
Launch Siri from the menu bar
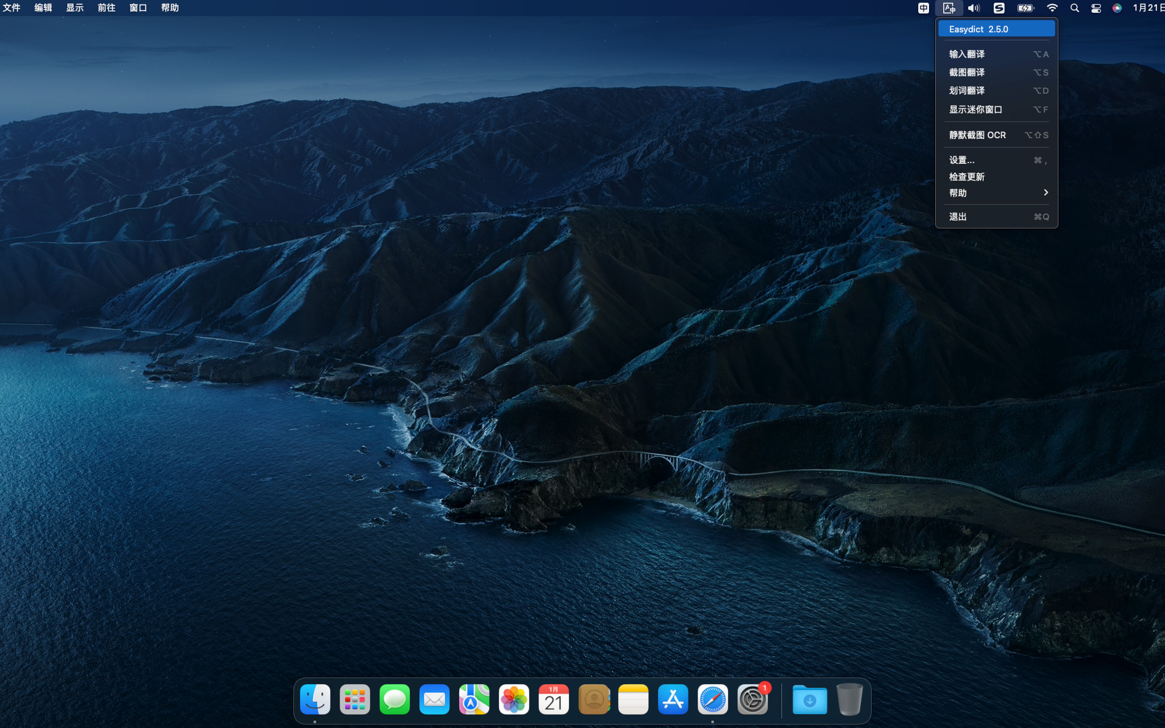click(1117, 8)
